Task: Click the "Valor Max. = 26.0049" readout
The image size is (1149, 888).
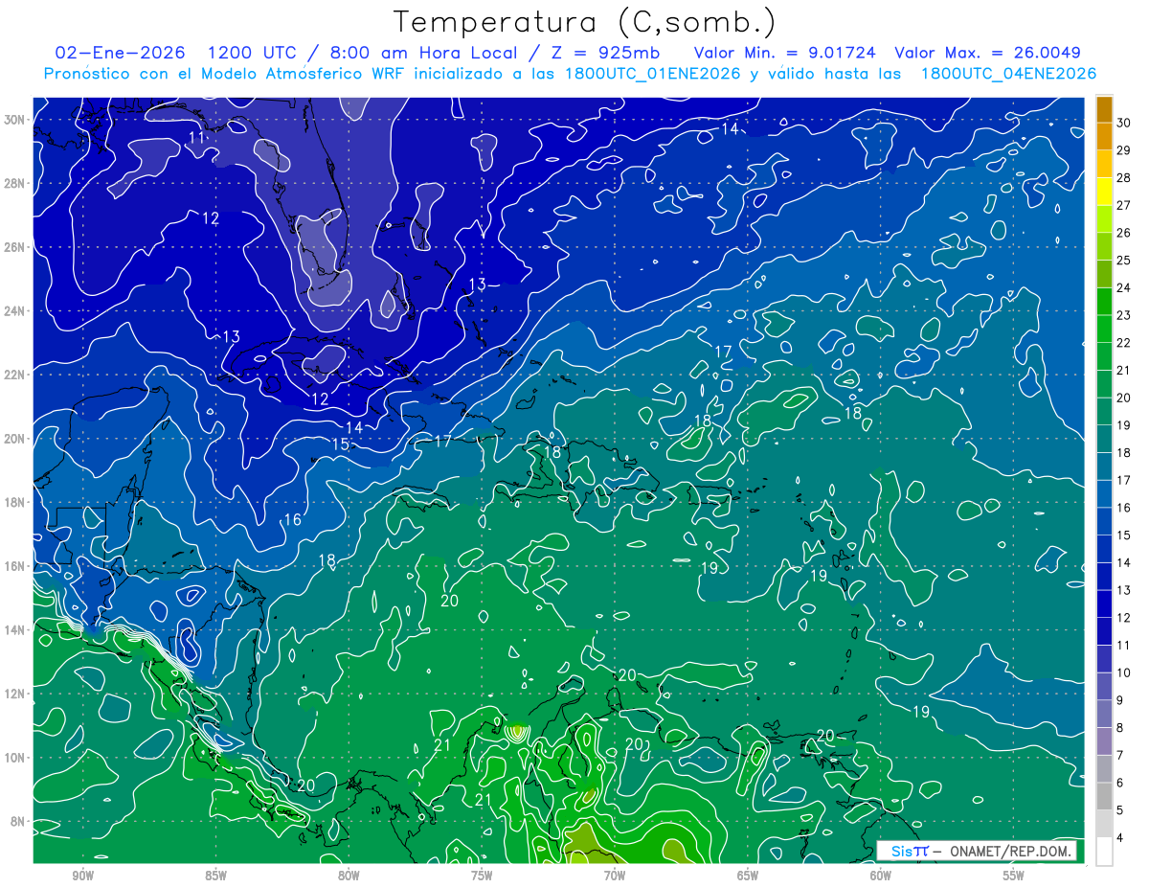Action: pos(987,53)
